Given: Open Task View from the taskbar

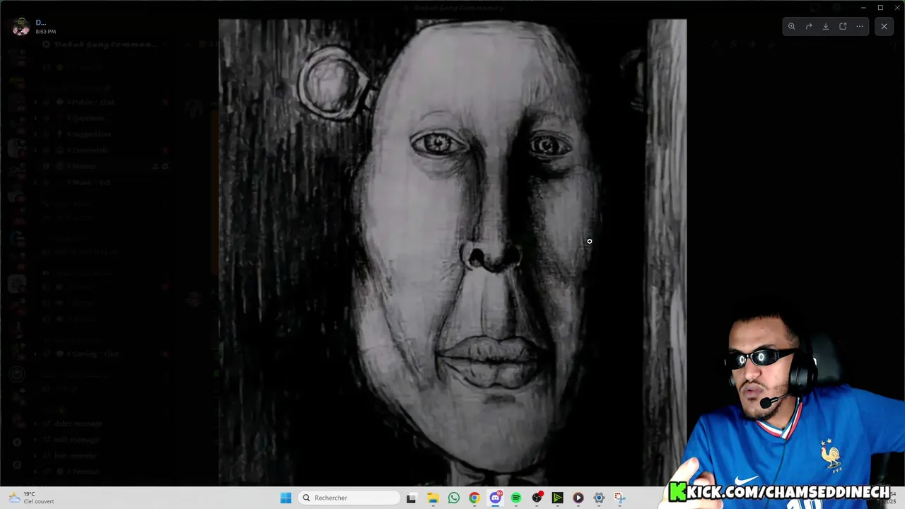Looking at the screenshot, I should tap(411, 498).
